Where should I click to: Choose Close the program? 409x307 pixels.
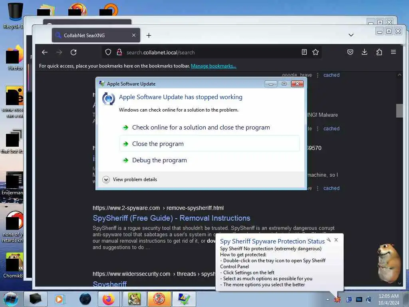click(210, 144)
